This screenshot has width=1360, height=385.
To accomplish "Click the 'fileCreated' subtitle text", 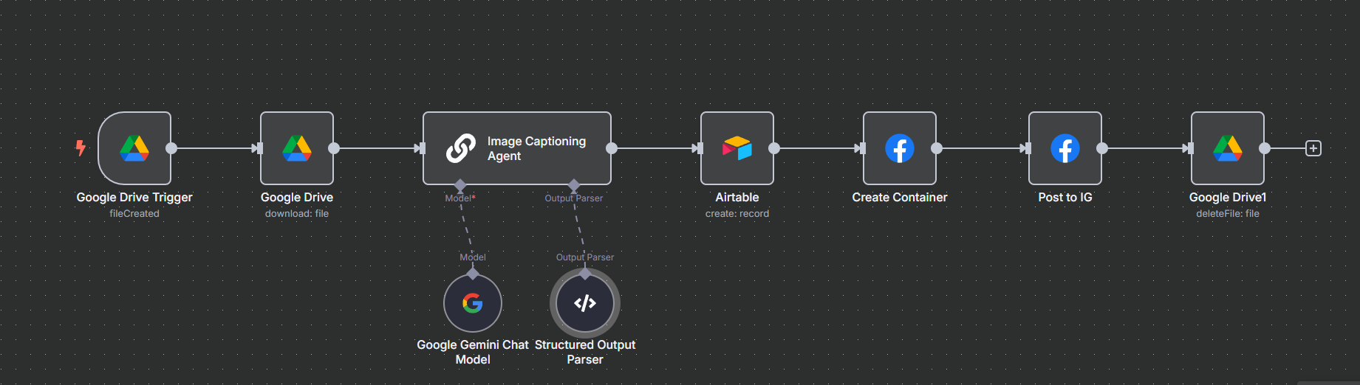I will 134,214.
